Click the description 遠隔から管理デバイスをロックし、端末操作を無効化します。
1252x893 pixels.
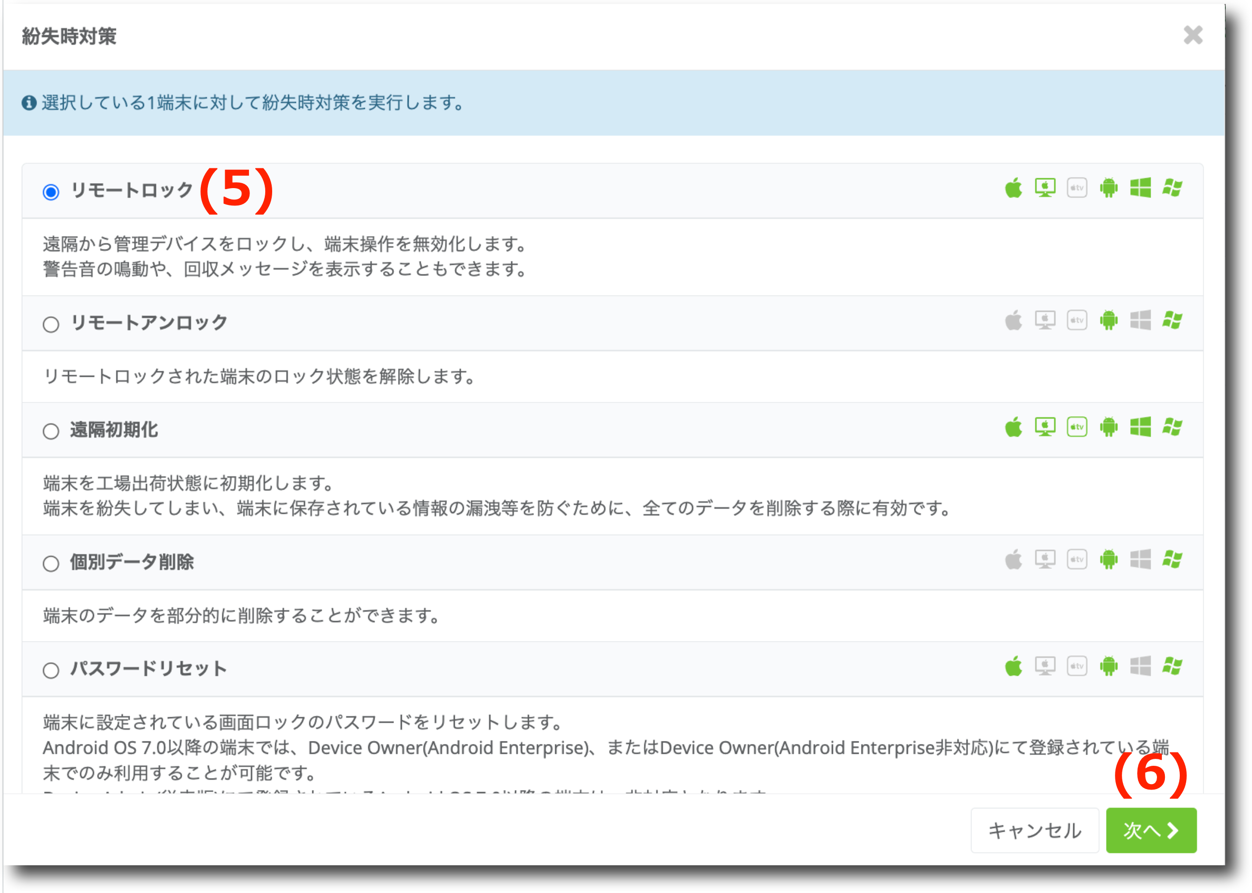285,244
